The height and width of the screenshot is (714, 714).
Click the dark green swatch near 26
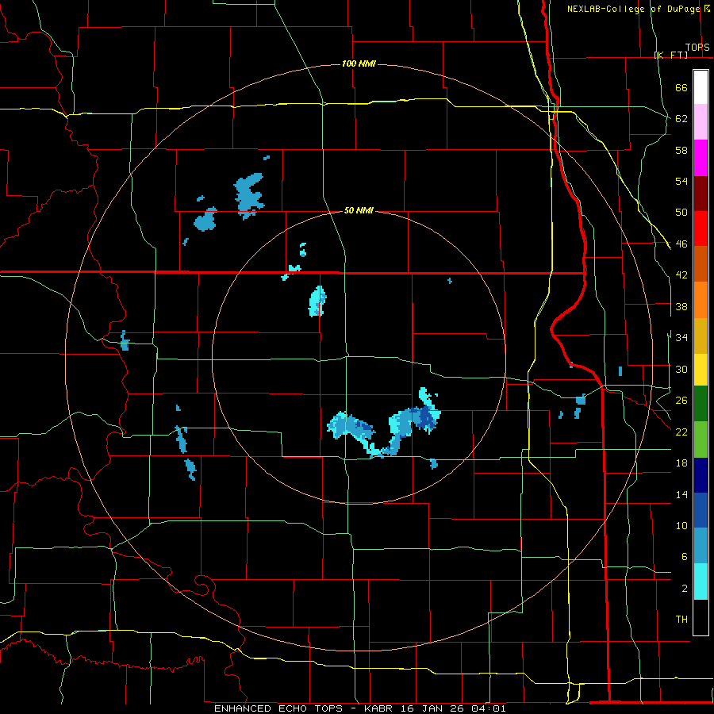tap(701, 404)
